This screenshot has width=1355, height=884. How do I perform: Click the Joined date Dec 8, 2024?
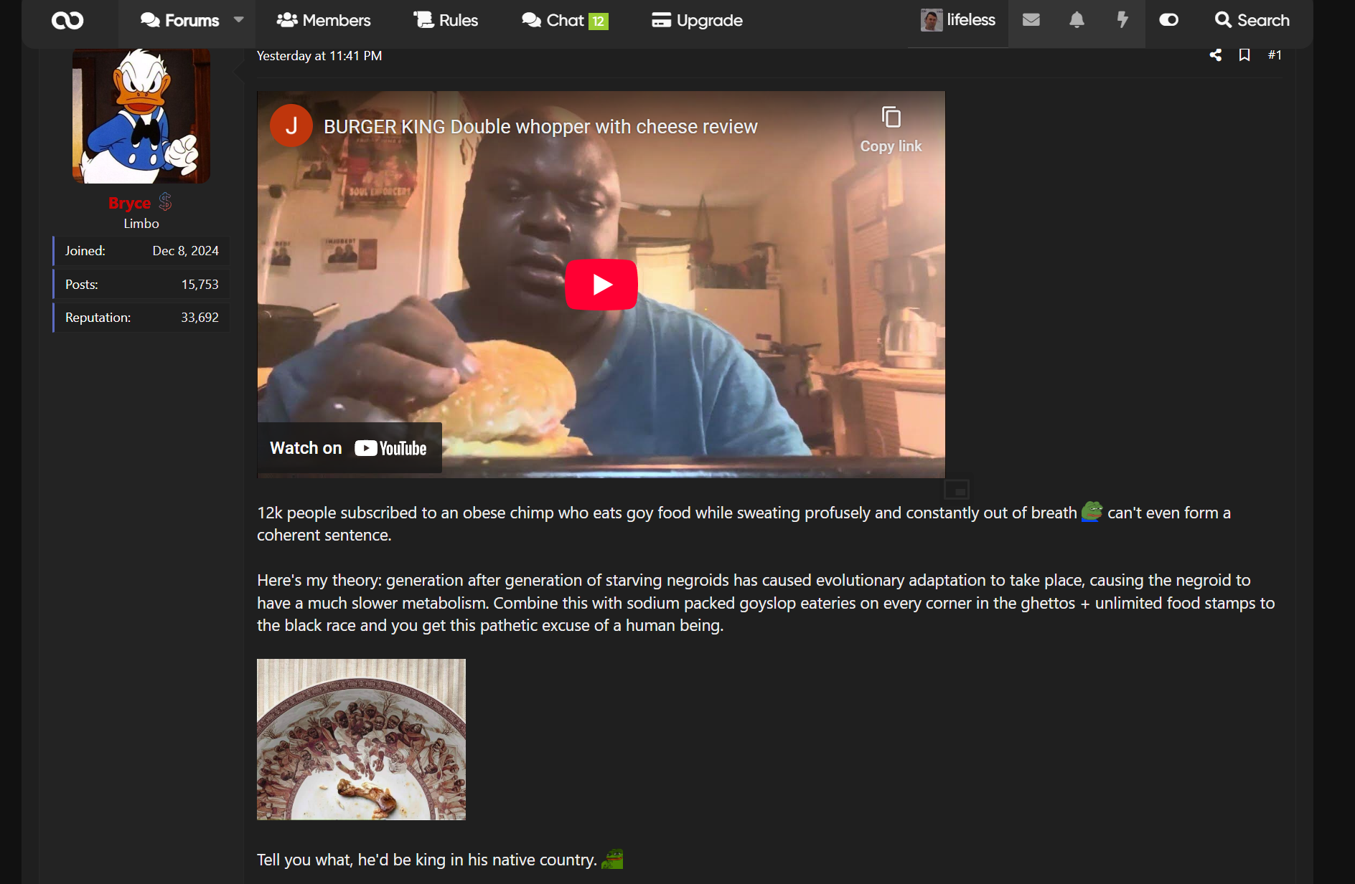pyautogui.click(x=185, y=251)
